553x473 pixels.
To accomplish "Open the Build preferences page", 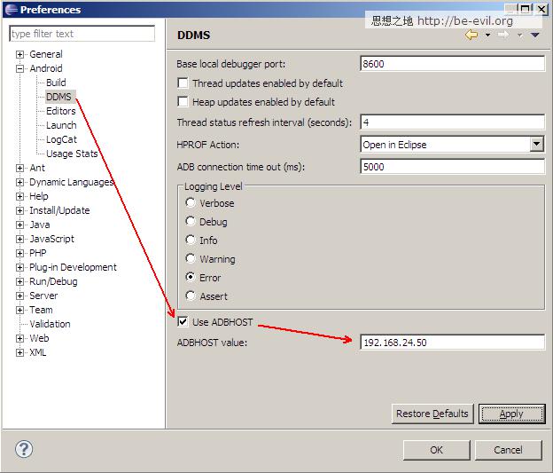I will point(56,83).
